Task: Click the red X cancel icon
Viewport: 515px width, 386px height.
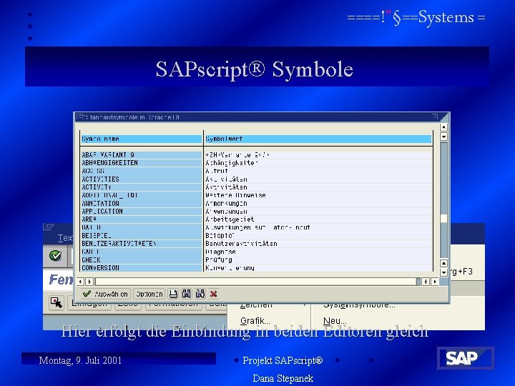Action: (x=213, y=294)
